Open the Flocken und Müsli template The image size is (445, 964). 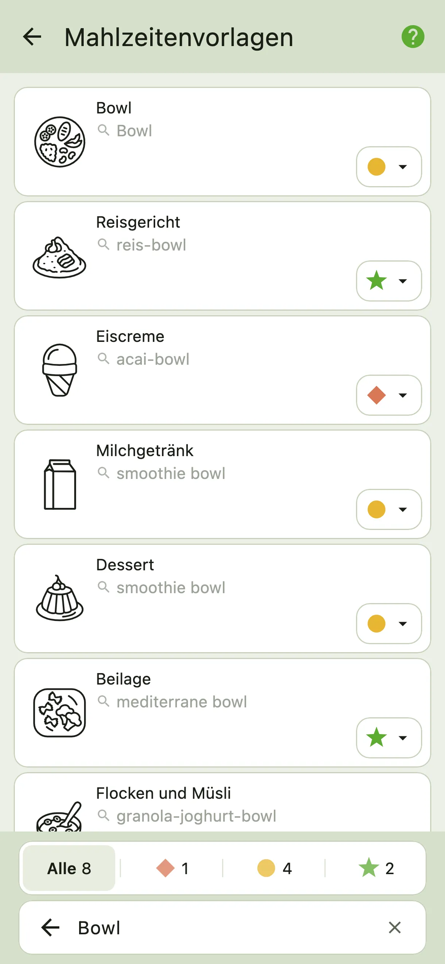(222, 802)
